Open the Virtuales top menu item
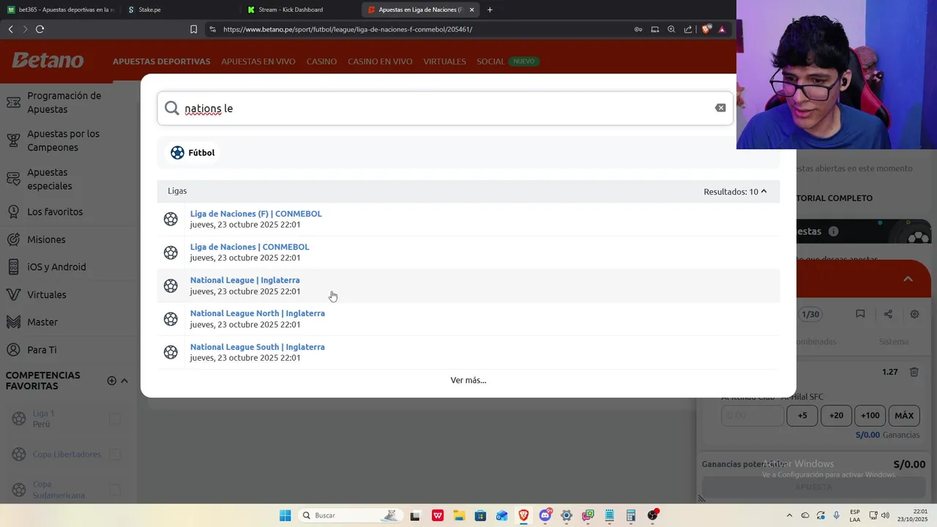This screenshot has height=527, width=937. [x=444, y=61]
